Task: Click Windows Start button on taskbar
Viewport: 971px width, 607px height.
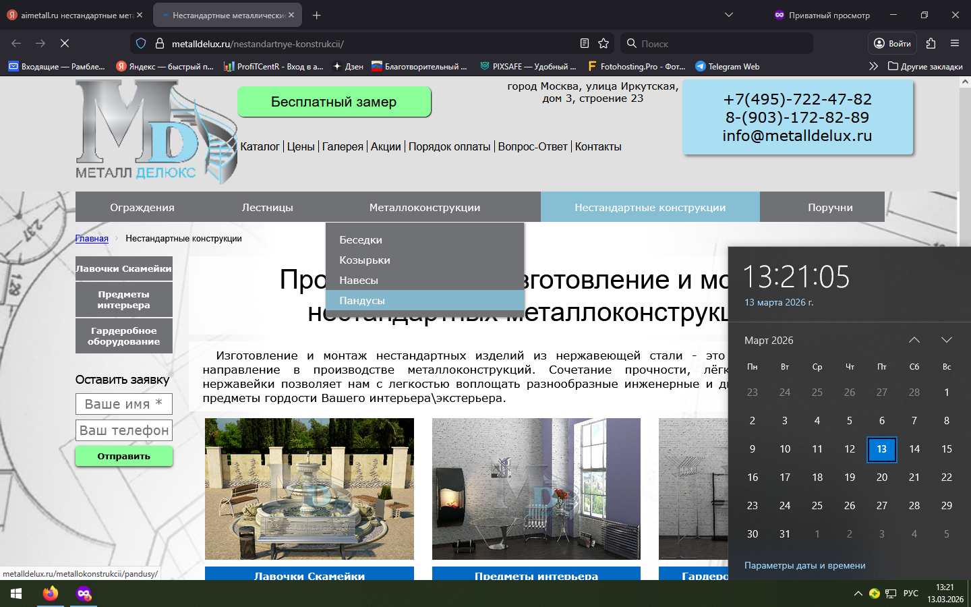Action: click(16, 594)
